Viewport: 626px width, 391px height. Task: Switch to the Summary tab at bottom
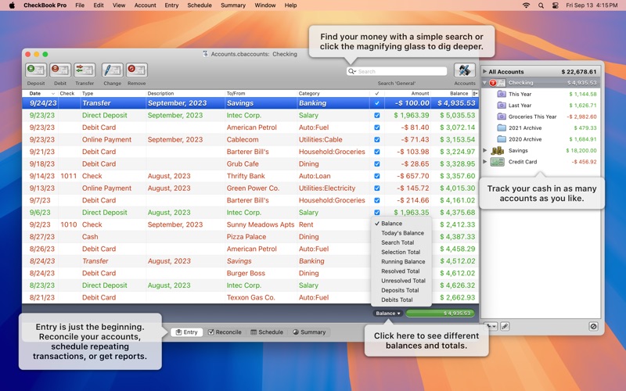[309, 332]
